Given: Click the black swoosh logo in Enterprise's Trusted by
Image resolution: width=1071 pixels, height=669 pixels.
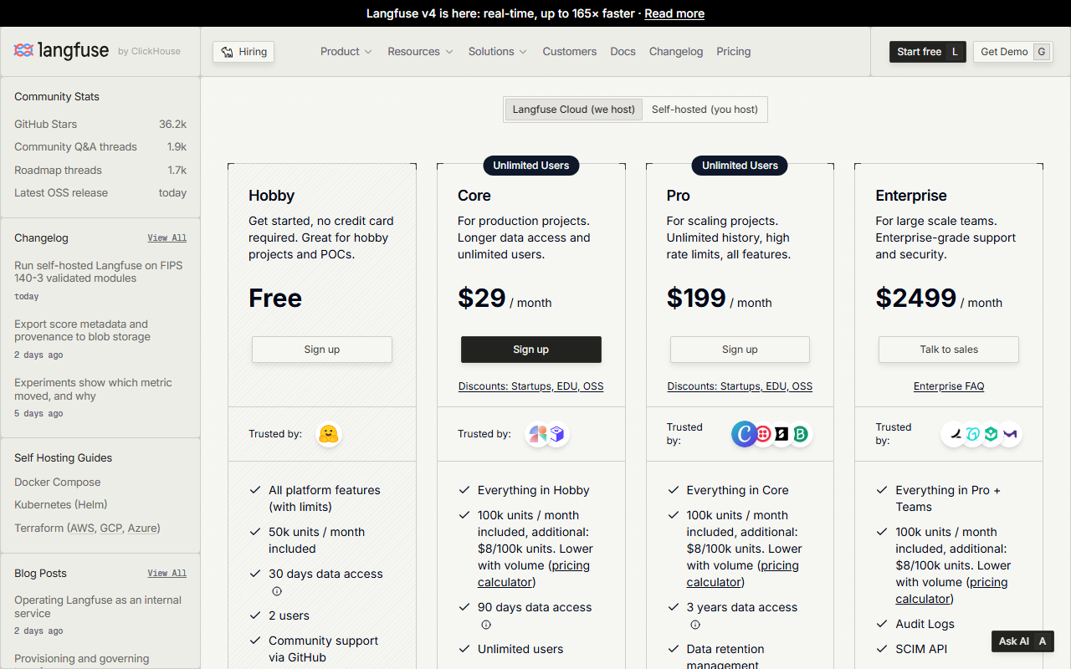Looking at the screenshot, I should [x=954, y=434].
